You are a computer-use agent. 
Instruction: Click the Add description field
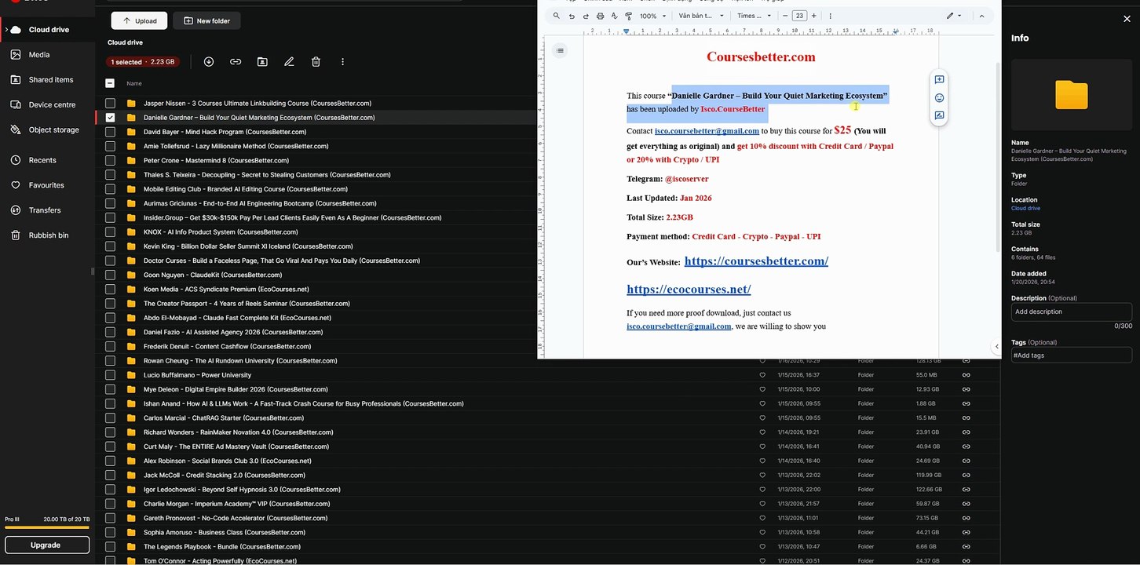coord(1072,312)
